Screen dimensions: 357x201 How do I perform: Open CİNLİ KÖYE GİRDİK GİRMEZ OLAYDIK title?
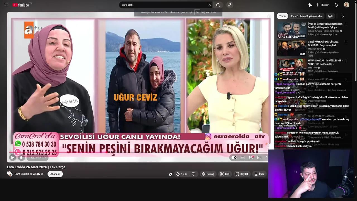click(x=323, y=44)
